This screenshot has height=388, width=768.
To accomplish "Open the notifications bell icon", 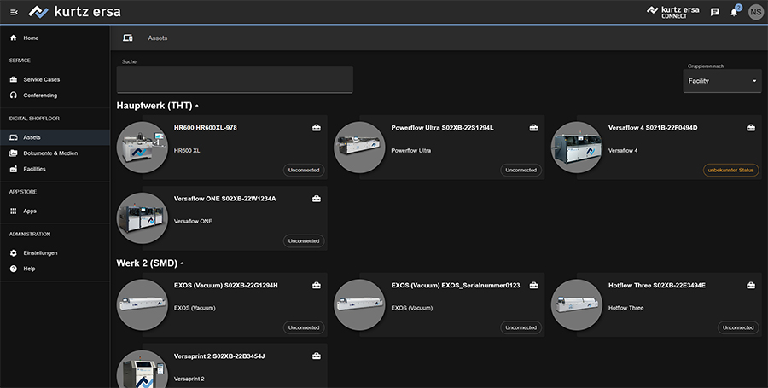I will (734, 12).
